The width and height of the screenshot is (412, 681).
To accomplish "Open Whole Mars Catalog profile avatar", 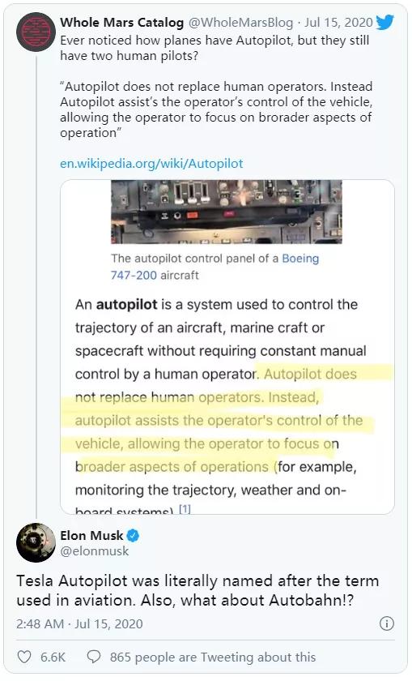I will pyautogui.click(x=36, y=32).
